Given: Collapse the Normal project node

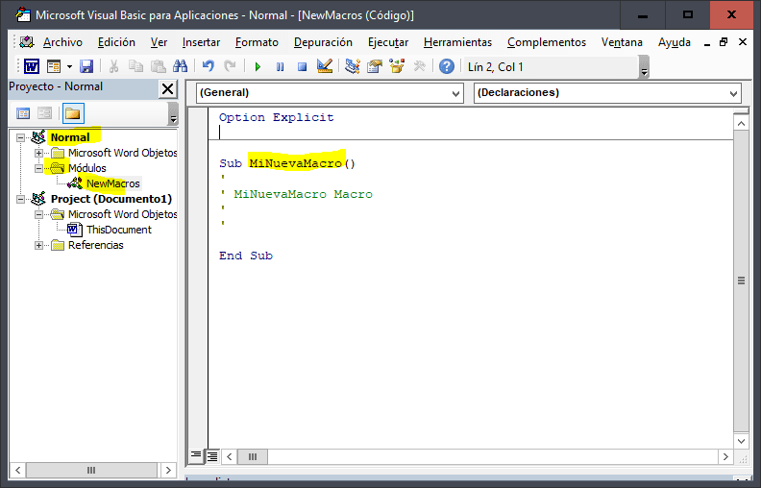Looking at the screenshot, I should pyautogui.click(x=20, y=137).
